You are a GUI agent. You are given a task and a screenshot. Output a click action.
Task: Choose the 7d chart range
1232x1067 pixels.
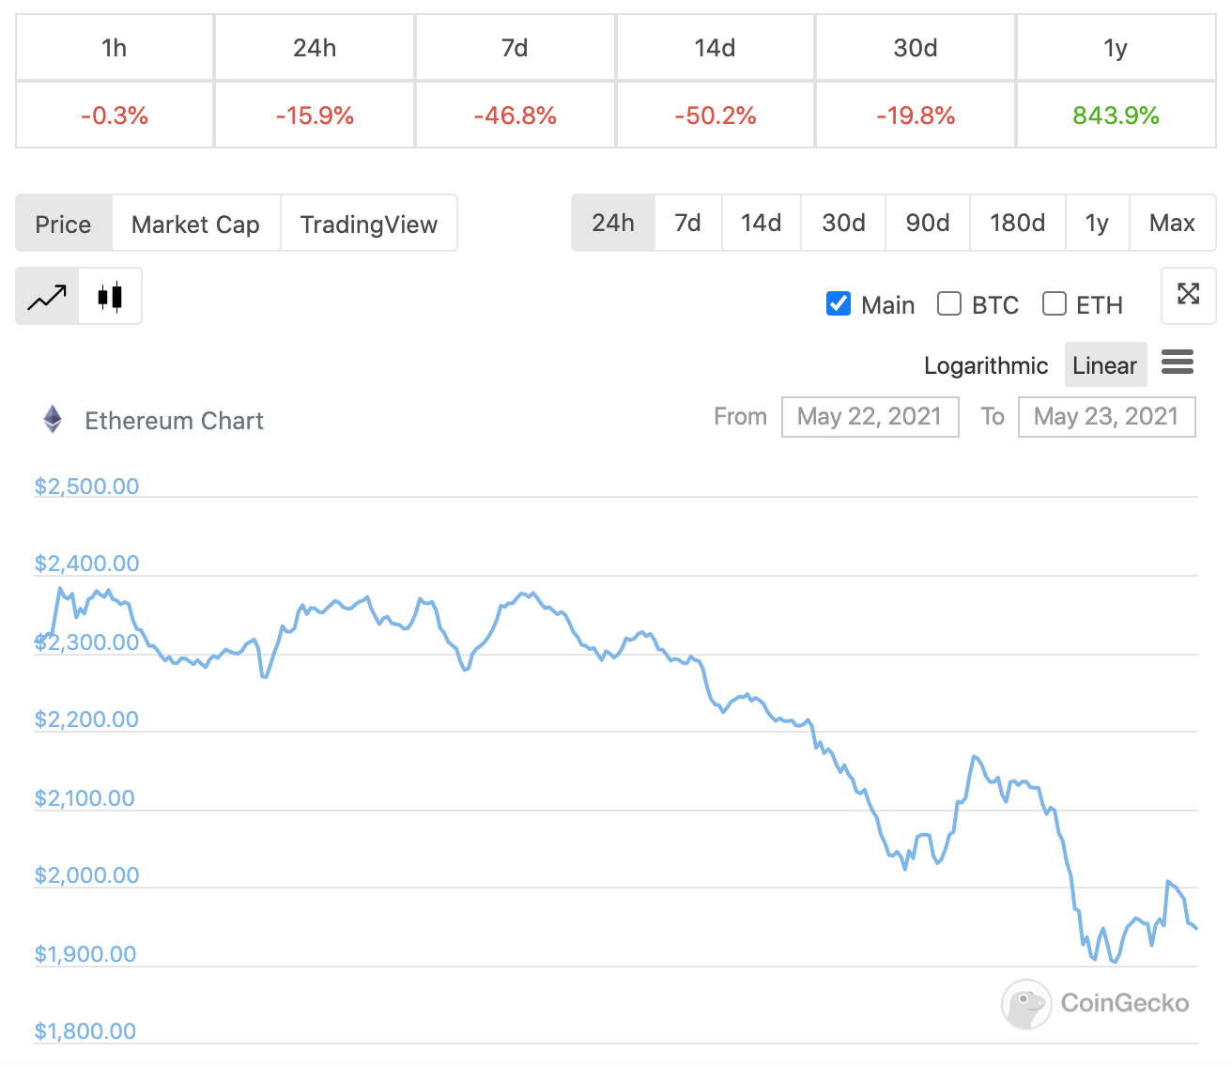[x=687, y=223]
